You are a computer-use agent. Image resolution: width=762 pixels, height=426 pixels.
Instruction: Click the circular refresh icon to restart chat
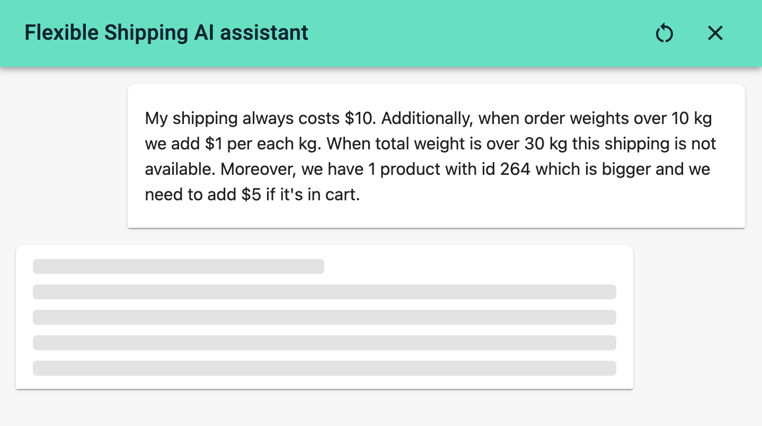pos(664,33)
